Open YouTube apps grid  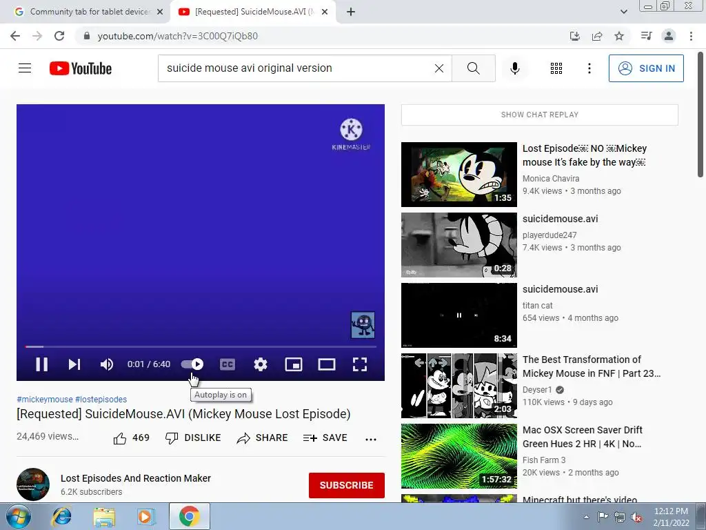pos(556,68)
